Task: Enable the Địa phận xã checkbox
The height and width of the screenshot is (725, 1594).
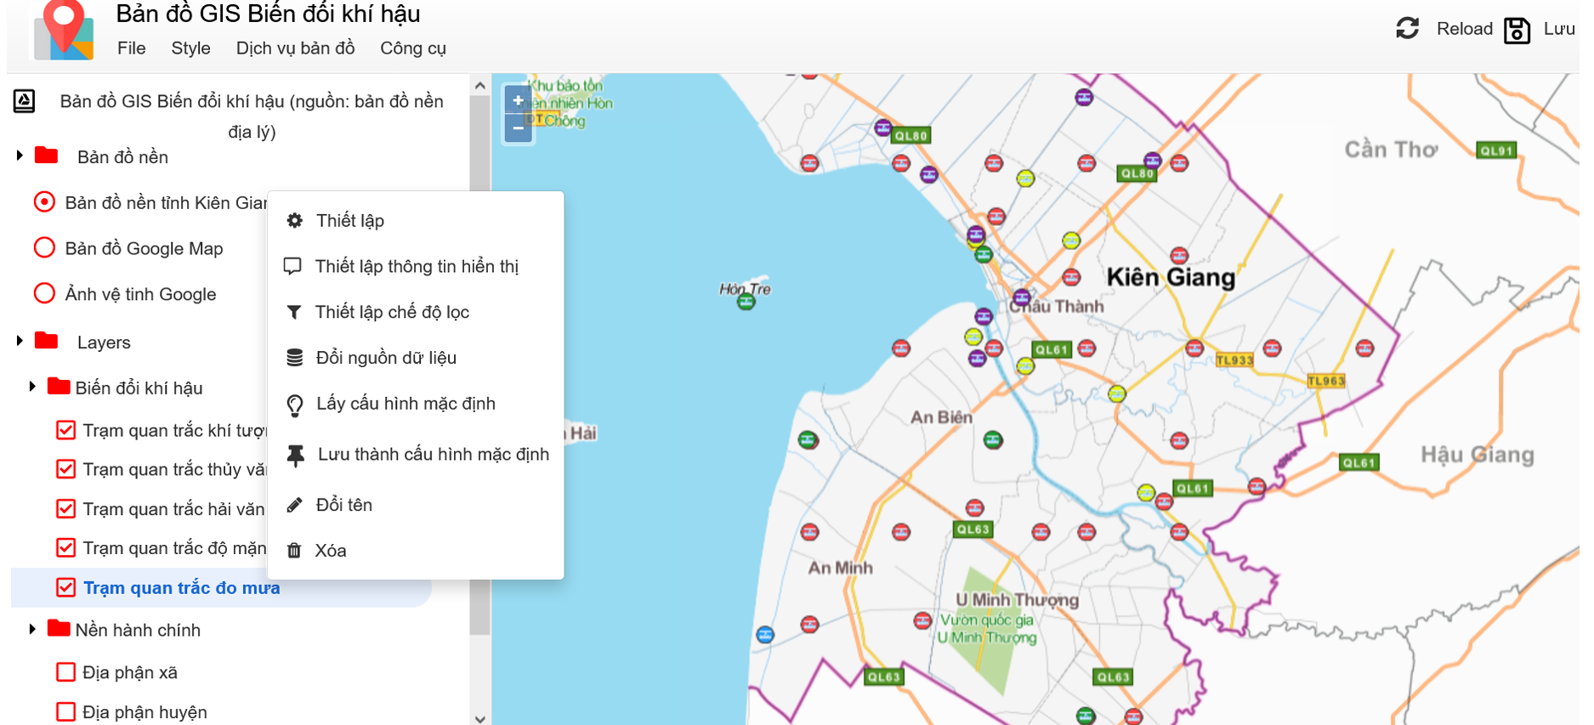Action: tap(65, 672)
